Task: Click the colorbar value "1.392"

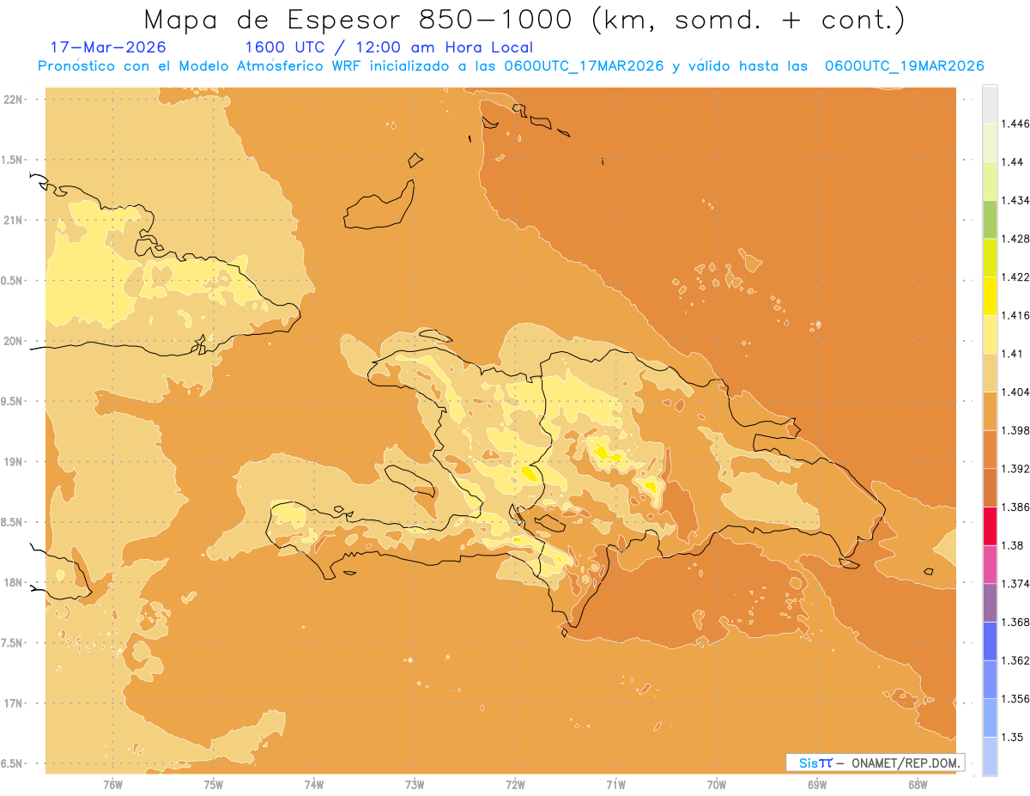Action: tap(1016, 468)
